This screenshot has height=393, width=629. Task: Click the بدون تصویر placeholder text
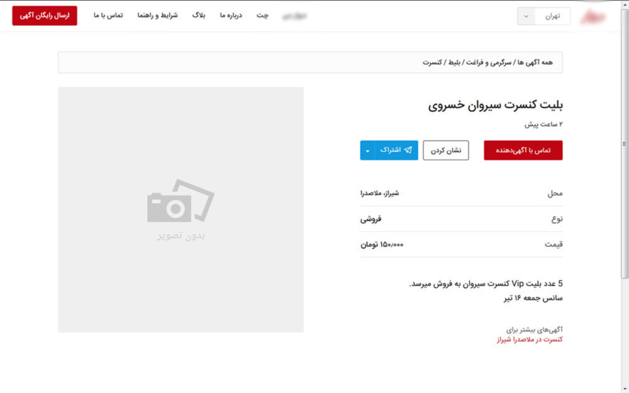(181, 236)
